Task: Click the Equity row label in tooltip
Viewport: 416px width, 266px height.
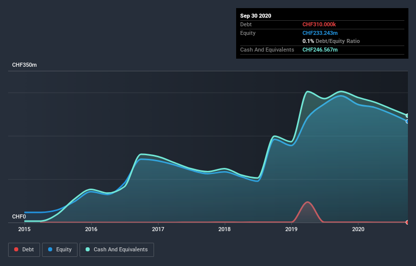Action: point(248,33)
